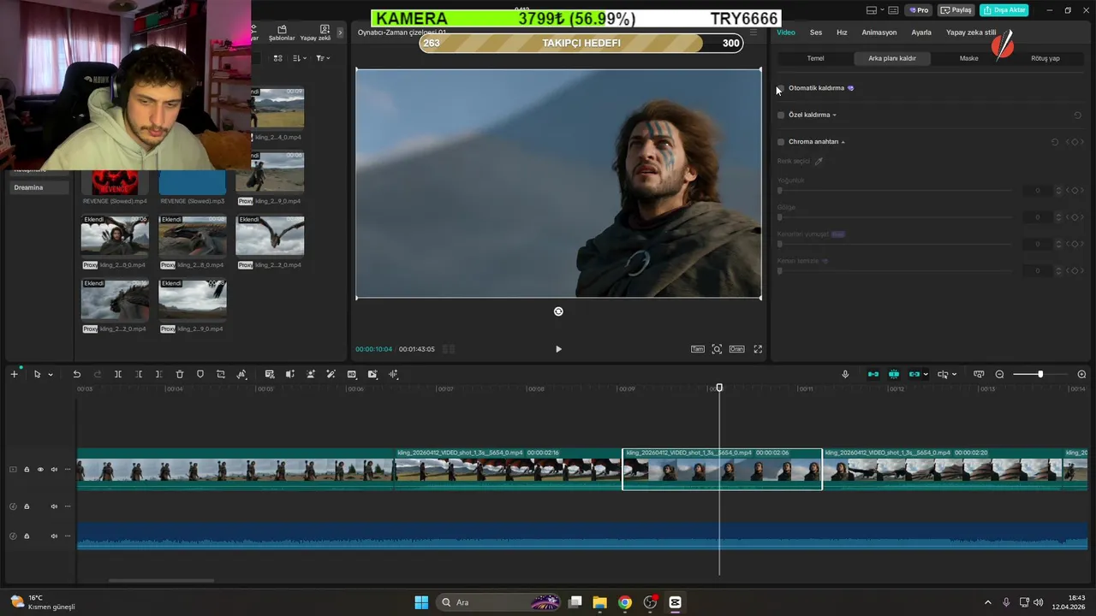
Task: Select the Maske sub-tab
Action: click(968, 58)
